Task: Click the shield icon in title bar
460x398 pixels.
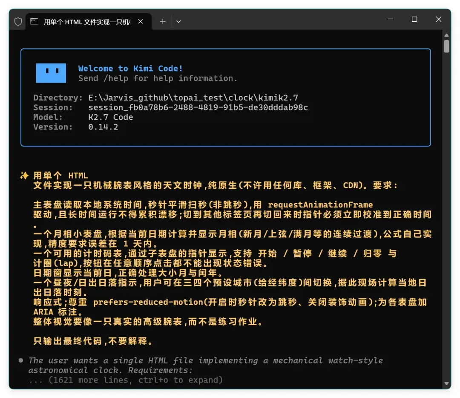Action: pos(18,21)
